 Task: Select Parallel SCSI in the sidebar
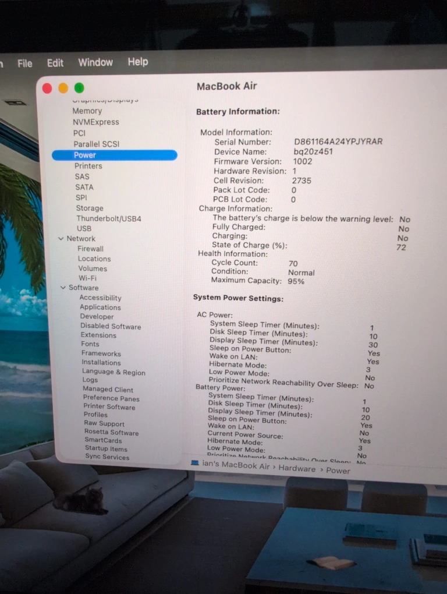96,144
